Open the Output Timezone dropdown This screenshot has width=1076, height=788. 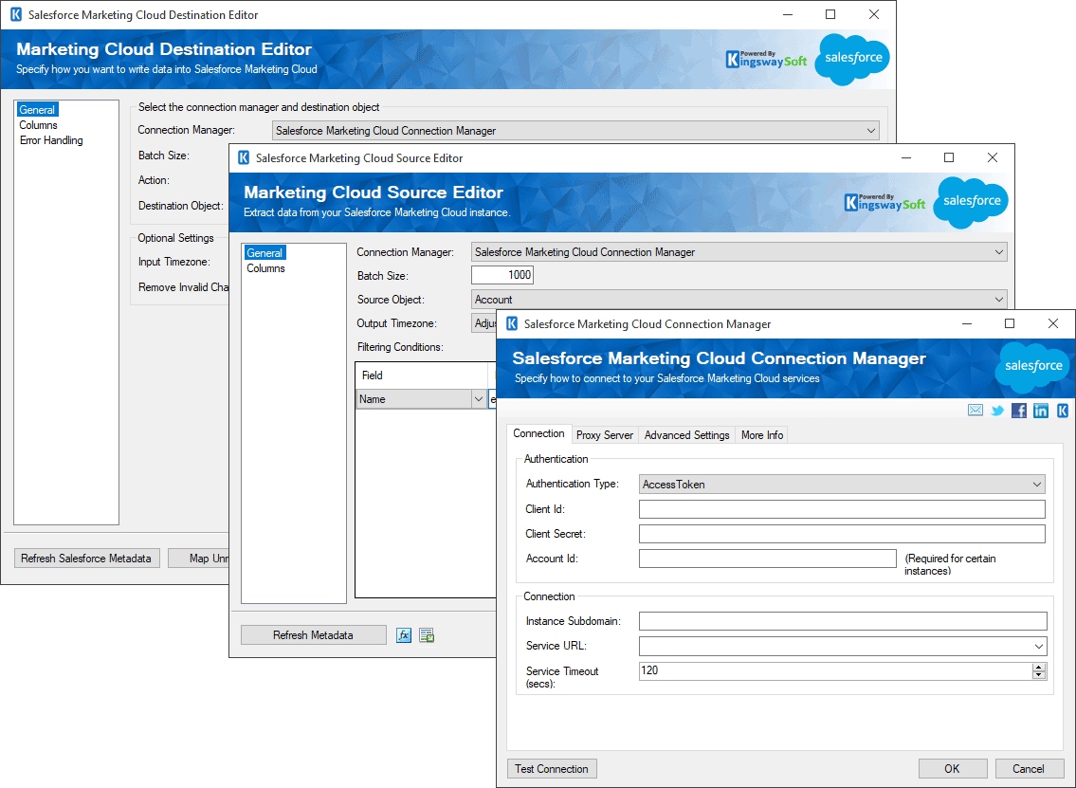click(484, 323)
